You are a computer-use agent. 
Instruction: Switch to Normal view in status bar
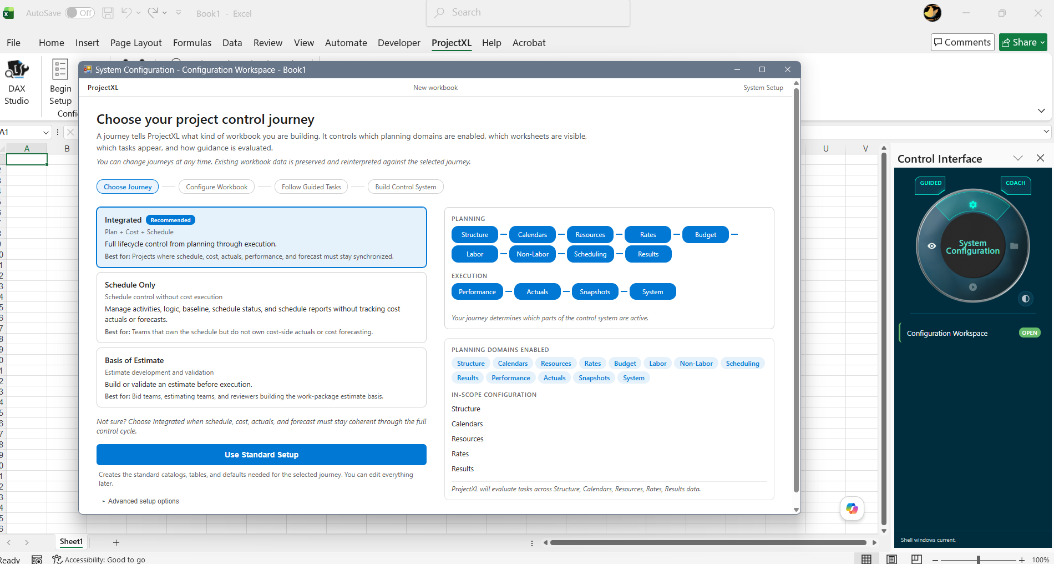(866, 559)
